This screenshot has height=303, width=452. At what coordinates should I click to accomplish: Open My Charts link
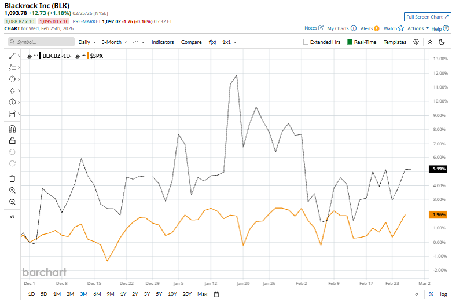click(342, 28)
